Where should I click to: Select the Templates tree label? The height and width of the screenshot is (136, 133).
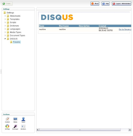(15, 19)
